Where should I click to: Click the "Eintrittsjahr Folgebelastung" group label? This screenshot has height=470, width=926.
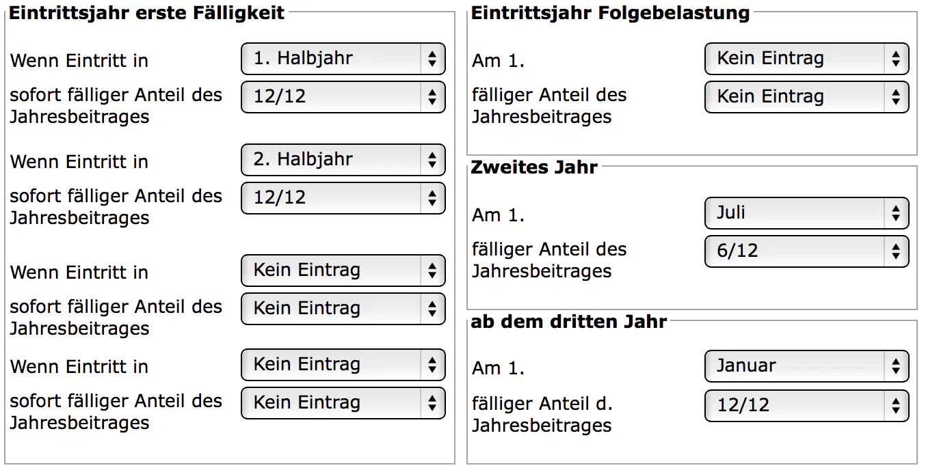coord(611,12)
